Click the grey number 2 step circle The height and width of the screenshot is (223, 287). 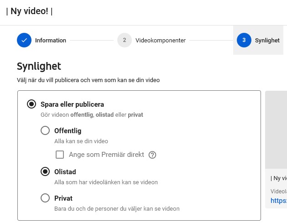pyautogui.click(x=125, y=40)
